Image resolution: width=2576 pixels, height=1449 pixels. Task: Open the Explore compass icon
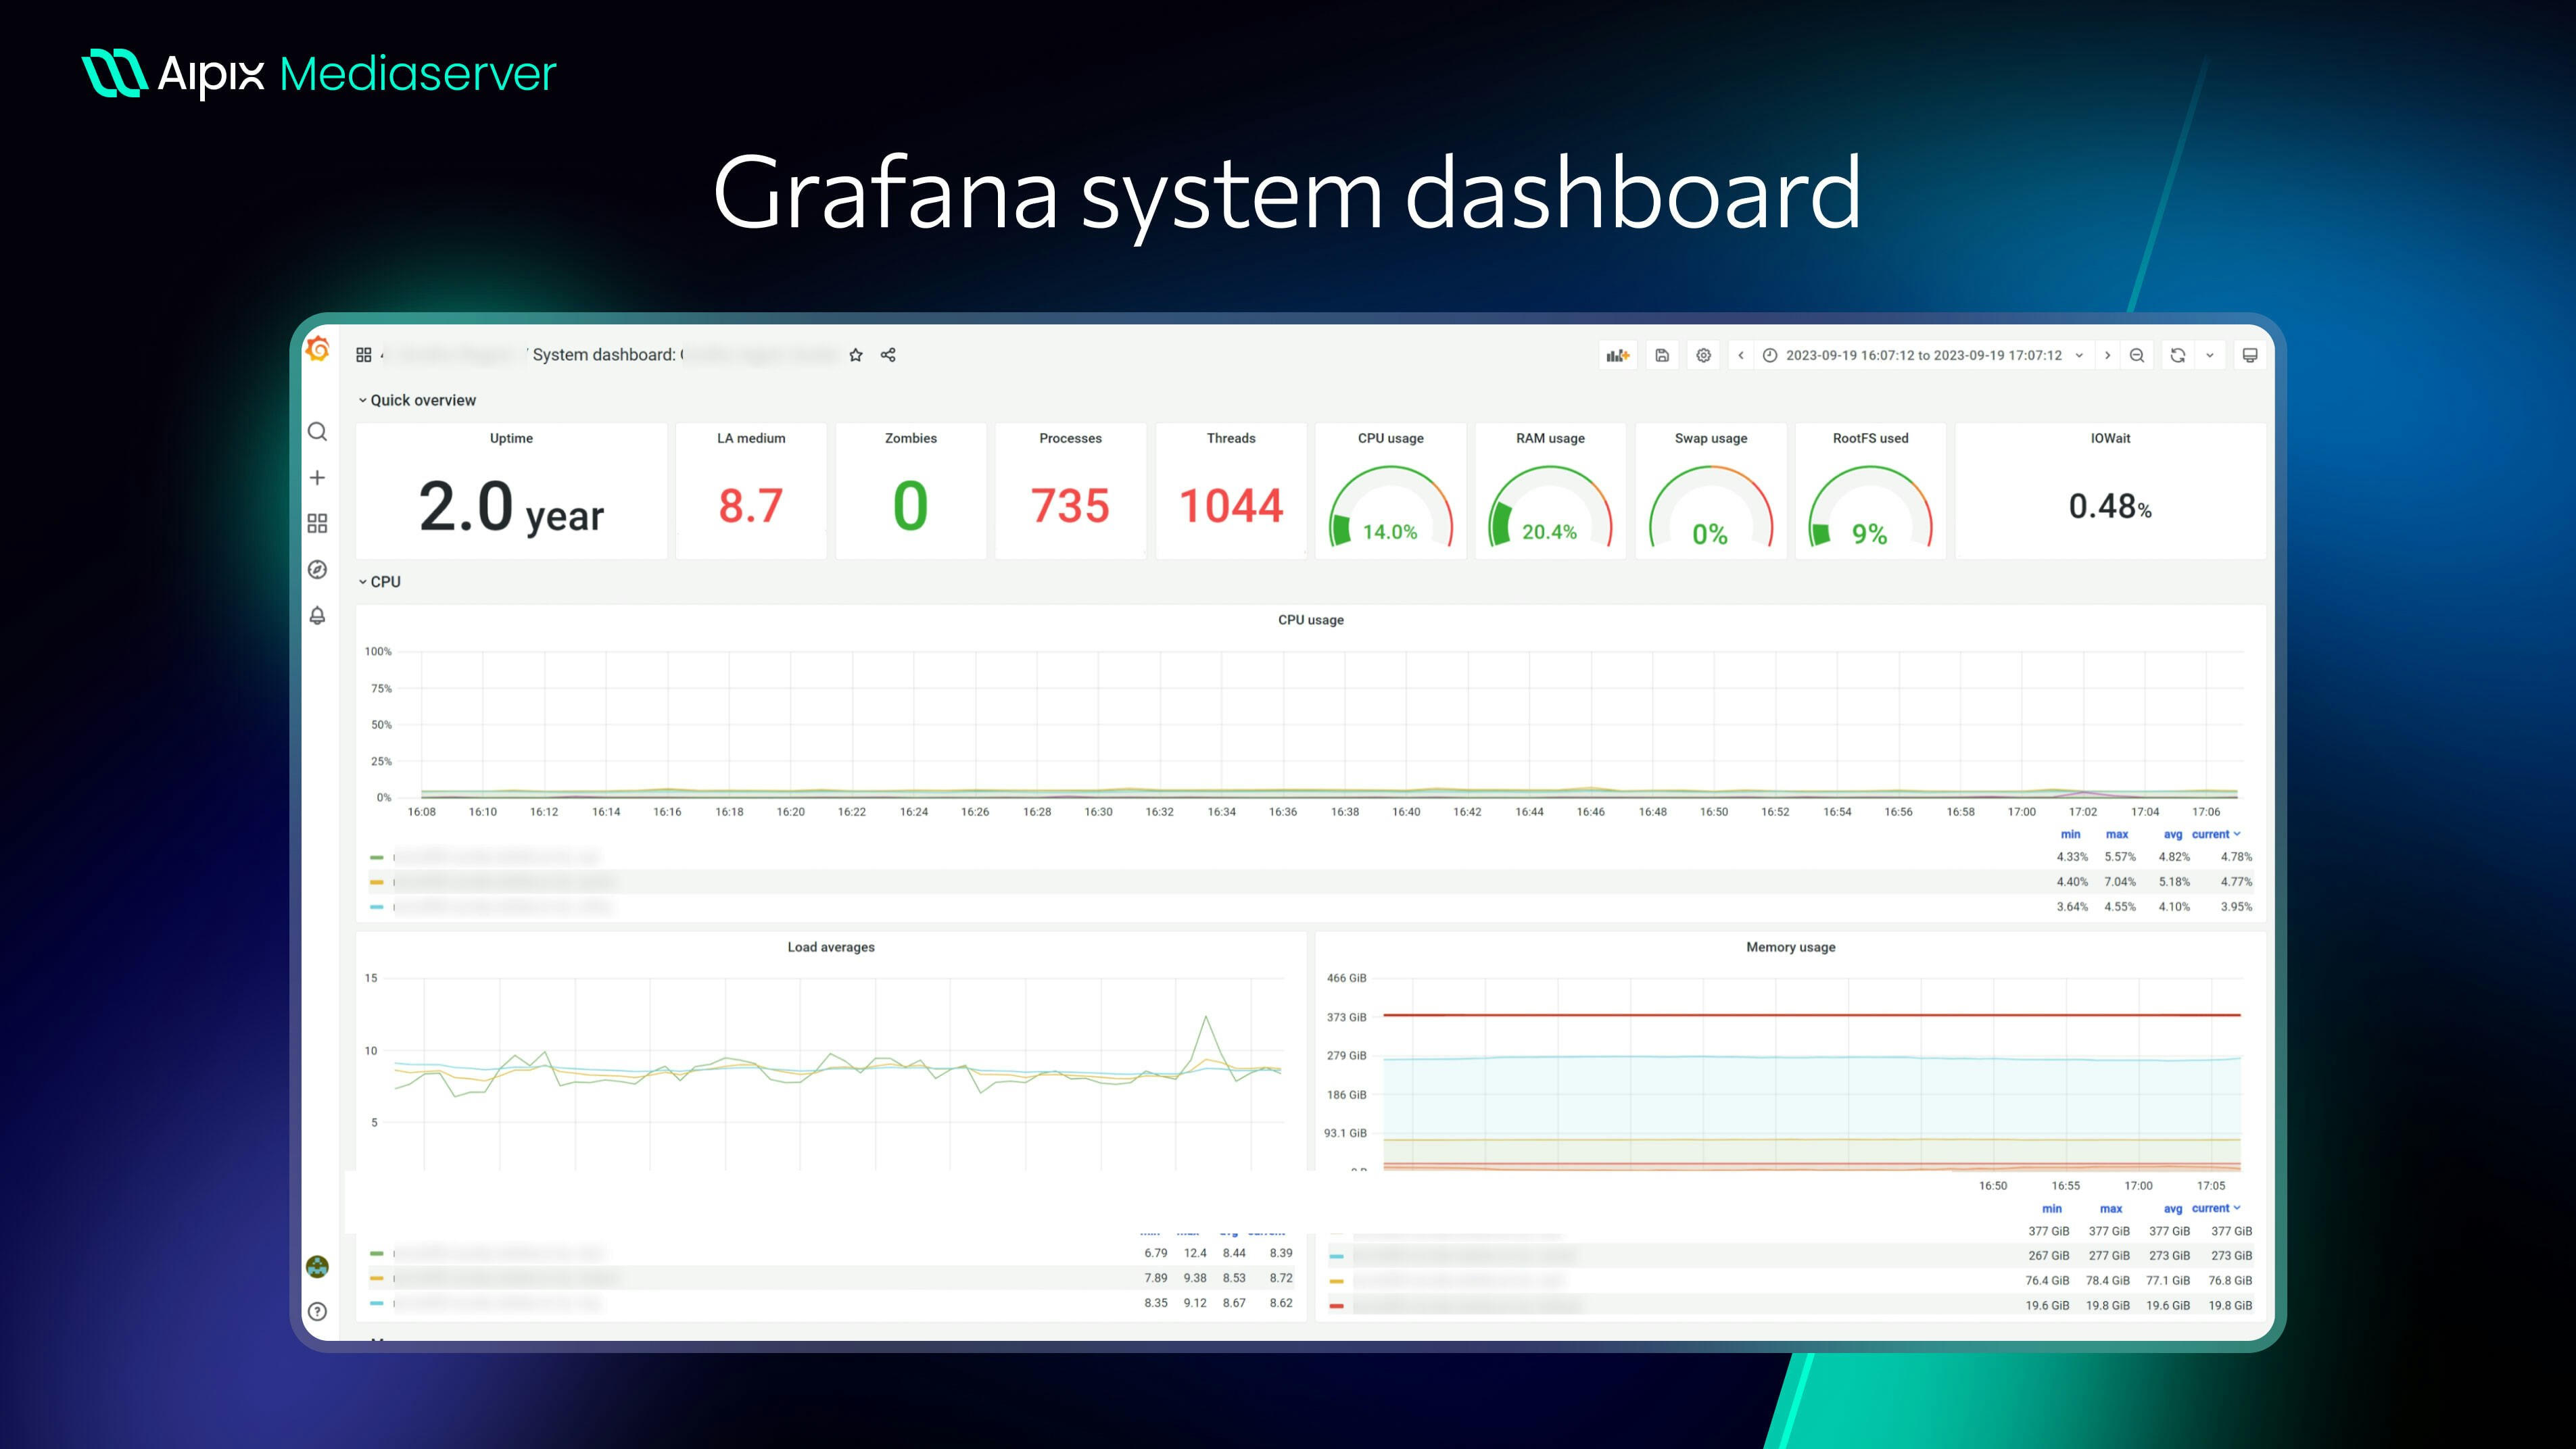(x=317, y=570)
